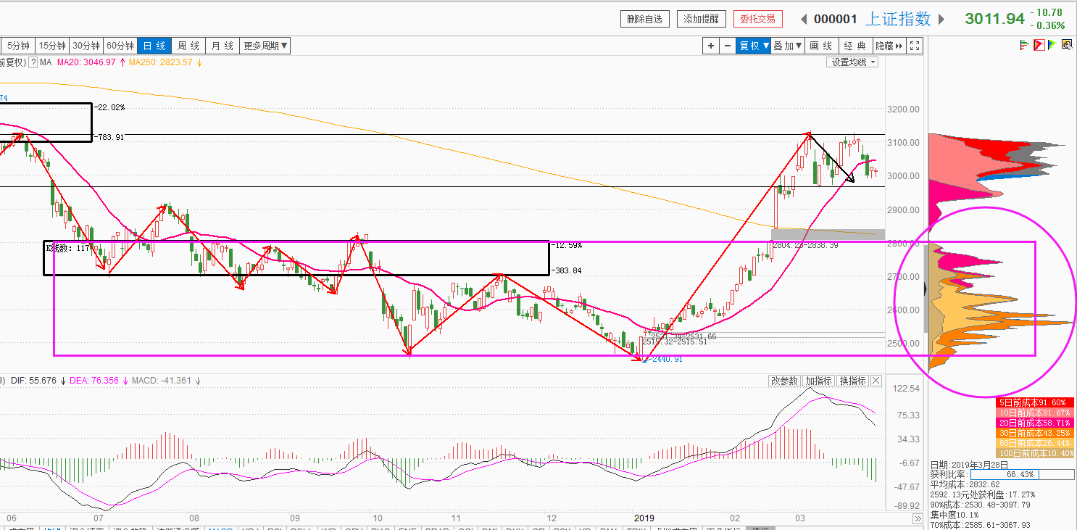Click MA250: 2823.57 indicator label

click(160, 62)
